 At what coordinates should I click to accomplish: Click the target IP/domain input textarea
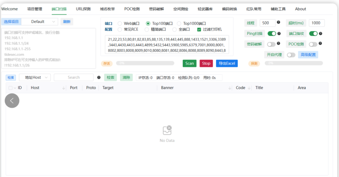(x=49, y=48)
